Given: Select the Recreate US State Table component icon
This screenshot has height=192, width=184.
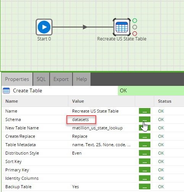Looking at the screenshot, I should tap(122, 27).
